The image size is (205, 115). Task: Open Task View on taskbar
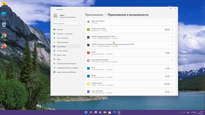(95, 112)
